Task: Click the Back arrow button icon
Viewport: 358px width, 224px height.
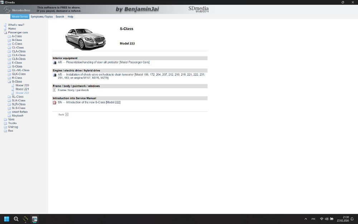Action: click(67, 114)
